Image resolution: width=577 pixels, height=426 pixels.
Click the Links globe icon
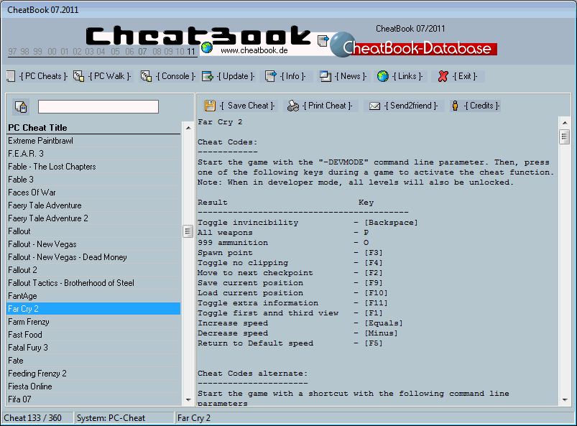pos(383,77)
